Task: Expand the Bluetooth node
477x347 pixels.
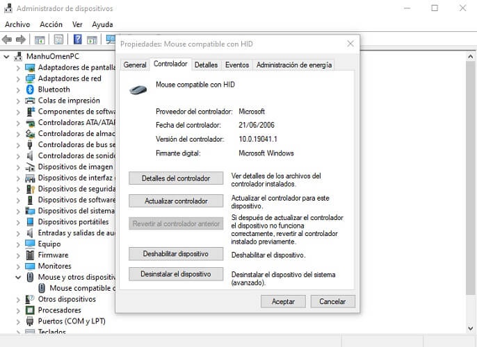Action: pos(18,90)
